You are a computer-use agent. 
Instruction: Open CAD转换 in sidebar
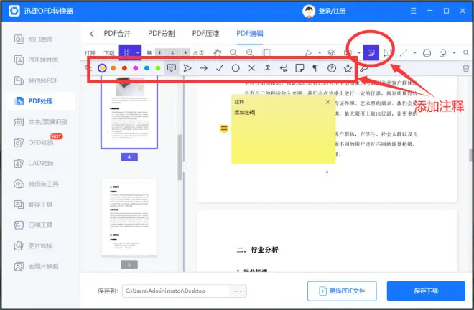coord(41,163)
